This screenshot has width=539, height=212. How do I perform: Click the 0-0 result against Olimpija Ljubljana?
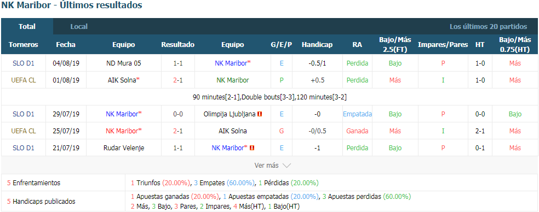[x=177, y=114]
